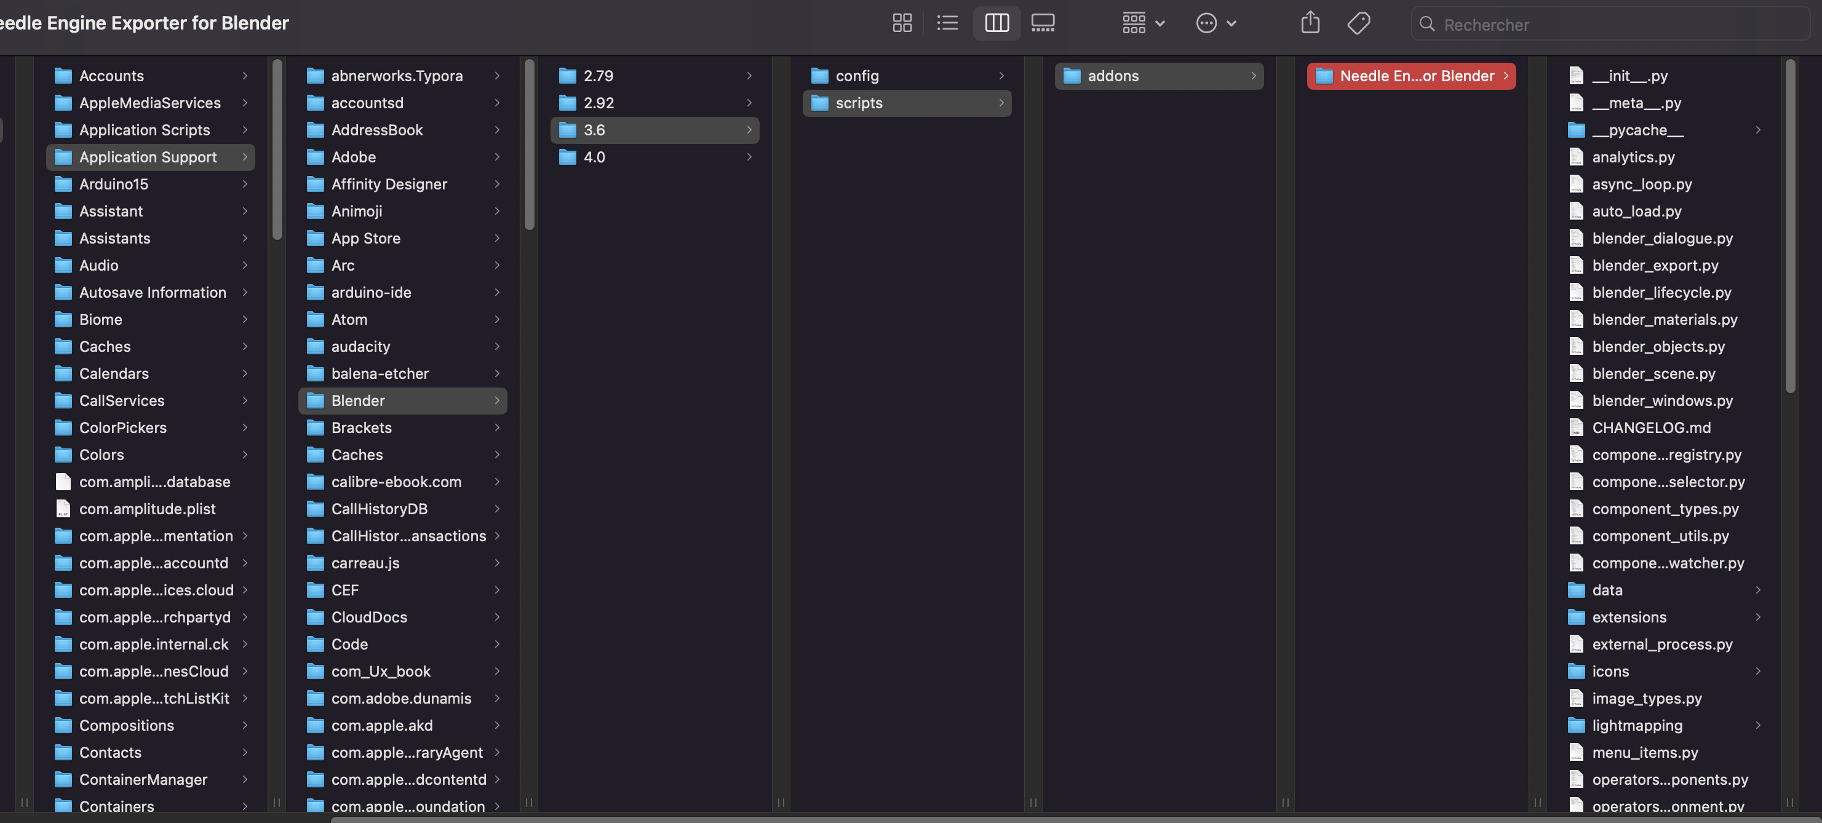Select the component_utils.py file

[1663, 536]
